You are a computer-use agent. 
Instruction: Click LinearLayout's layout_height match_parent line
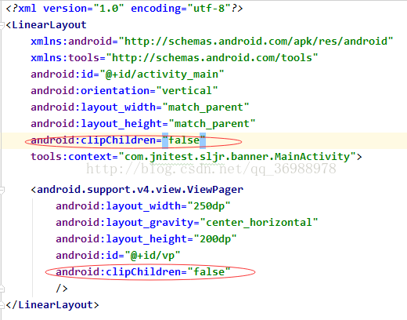(x=143, y=124)
